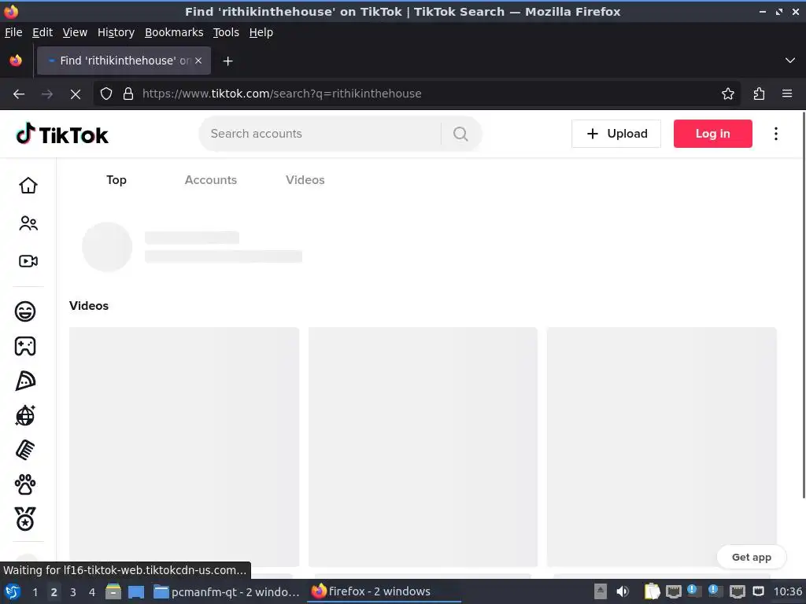Expand the list all tabs chevron
The width and height of the screenshot is (806, 604).
[790, 61]
